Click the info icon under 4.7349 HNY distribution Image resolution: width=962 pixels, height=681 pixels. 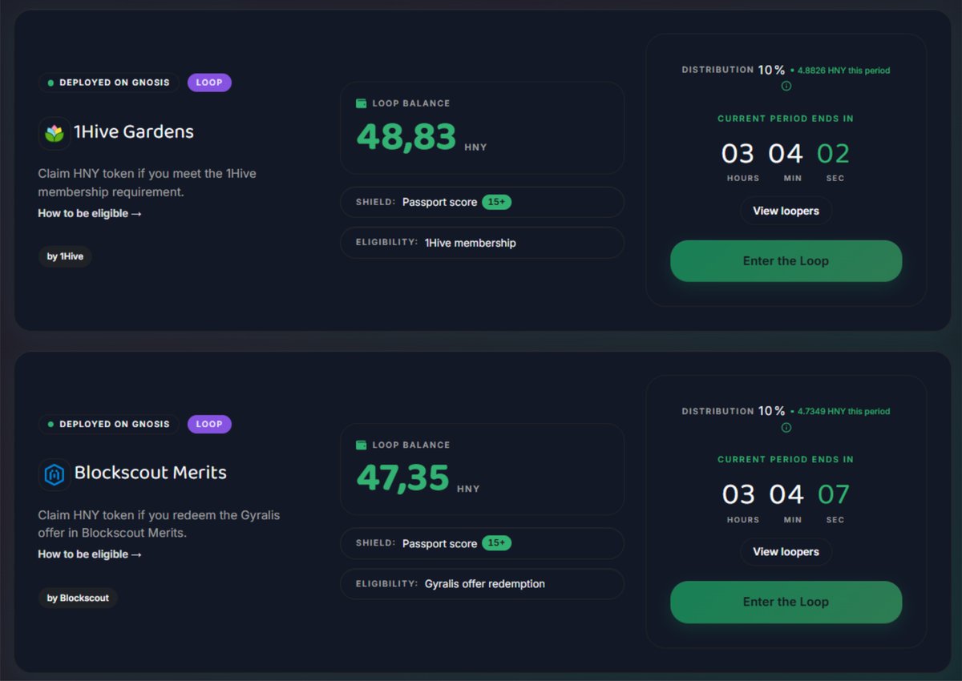pos(786,427)
